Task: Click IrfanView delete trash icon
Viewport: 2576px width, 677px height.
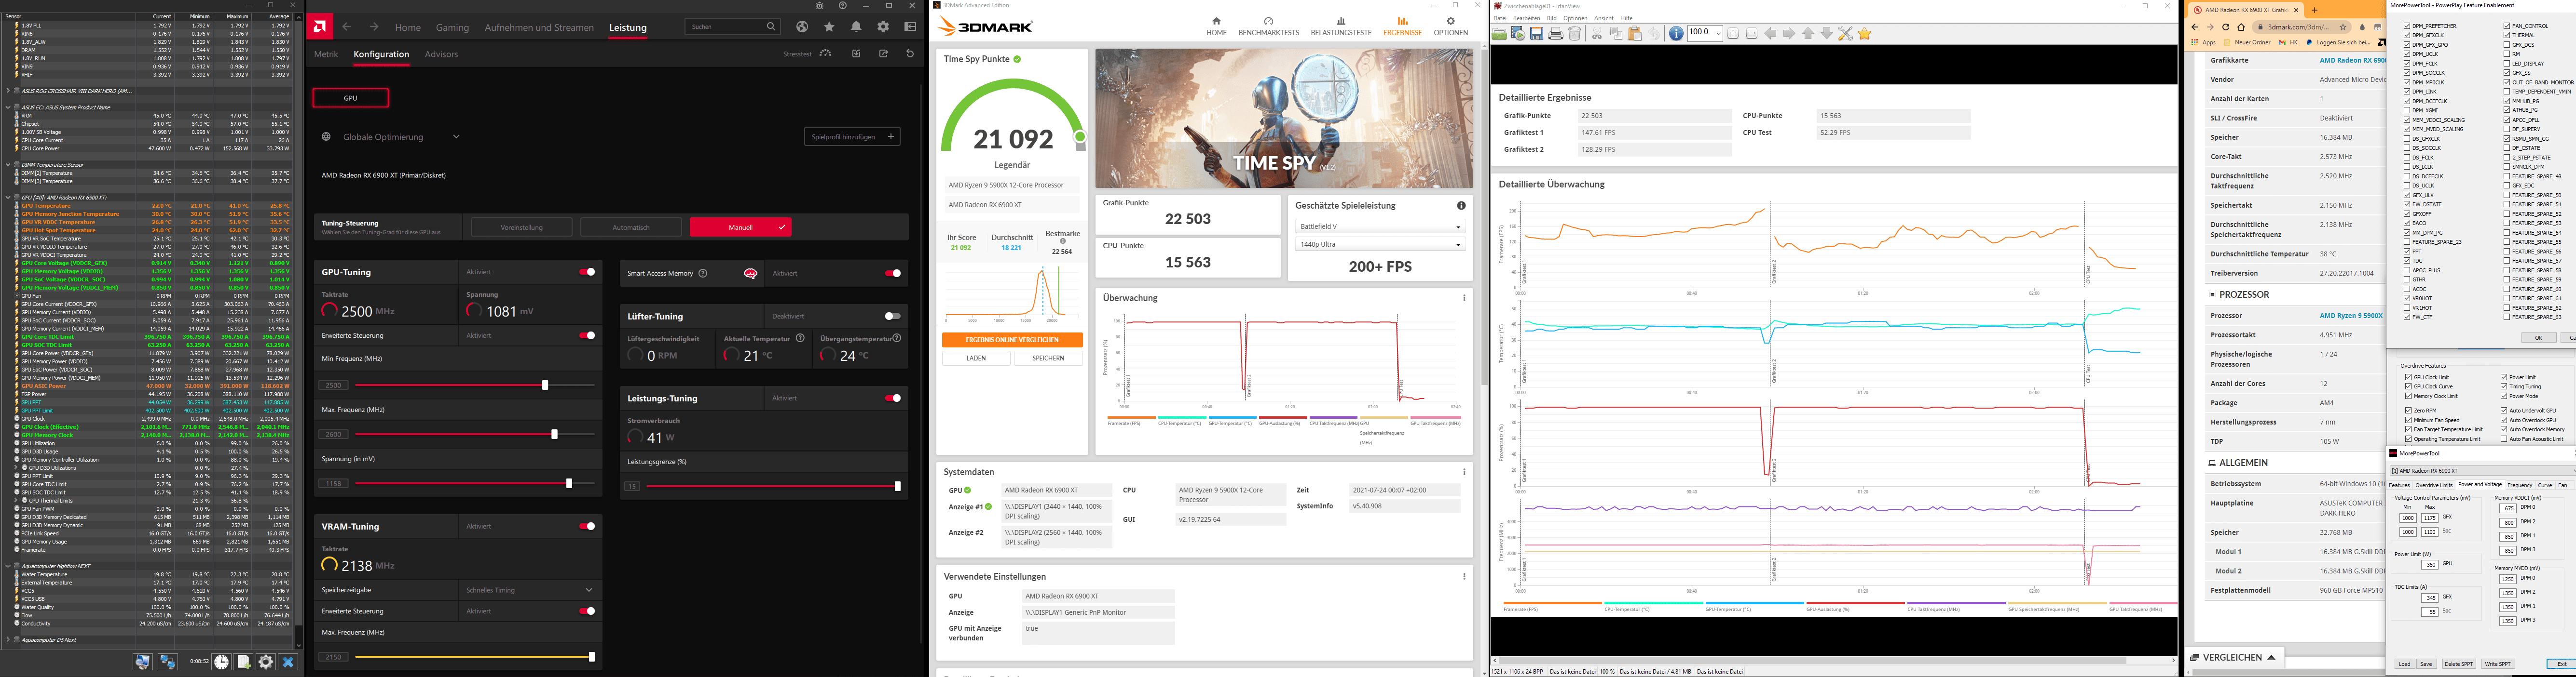Action: pyautogui.click(x=1575, y=34)
